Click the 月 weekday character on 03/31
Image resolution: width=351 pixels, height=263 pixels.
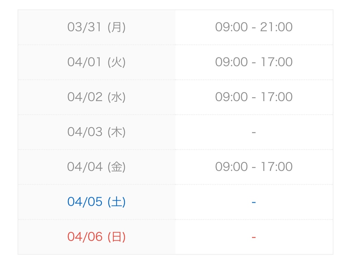[117, 27]
